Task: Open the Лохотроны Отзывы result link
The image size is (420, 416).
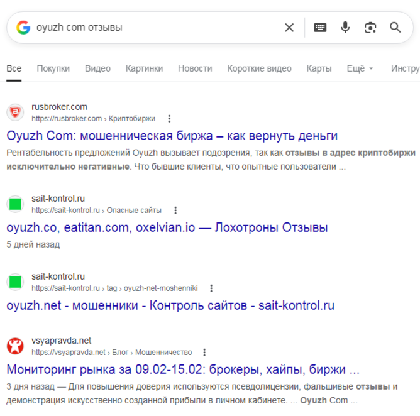Action: tap(167, 227)
